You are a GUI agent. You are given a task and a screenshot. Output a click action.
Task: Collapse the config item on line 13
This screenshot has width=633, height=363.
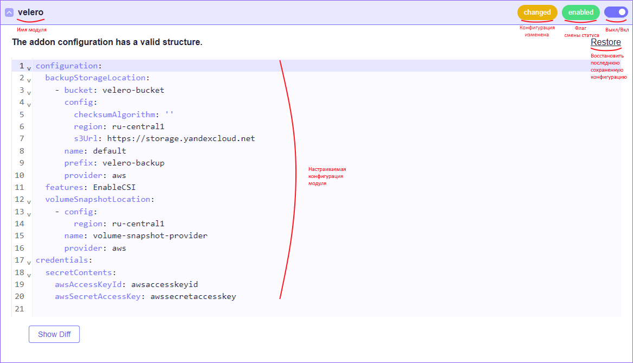(x=29, y=214)
